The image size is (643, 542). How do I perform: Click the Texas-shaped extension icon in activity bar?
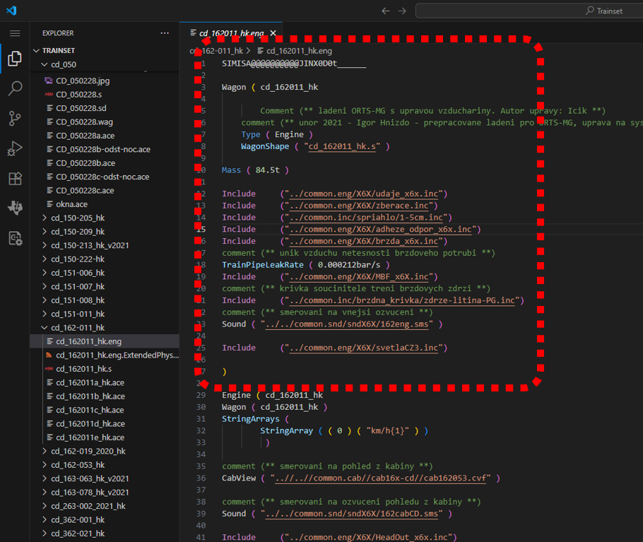[x=14, y=208]
